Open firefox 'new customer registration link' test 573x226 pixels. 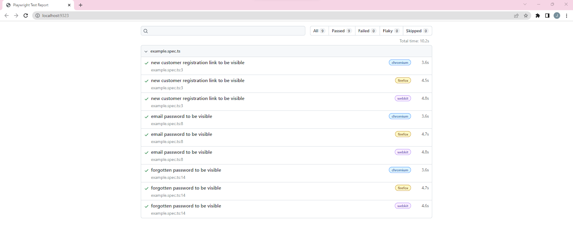(198, 81)
